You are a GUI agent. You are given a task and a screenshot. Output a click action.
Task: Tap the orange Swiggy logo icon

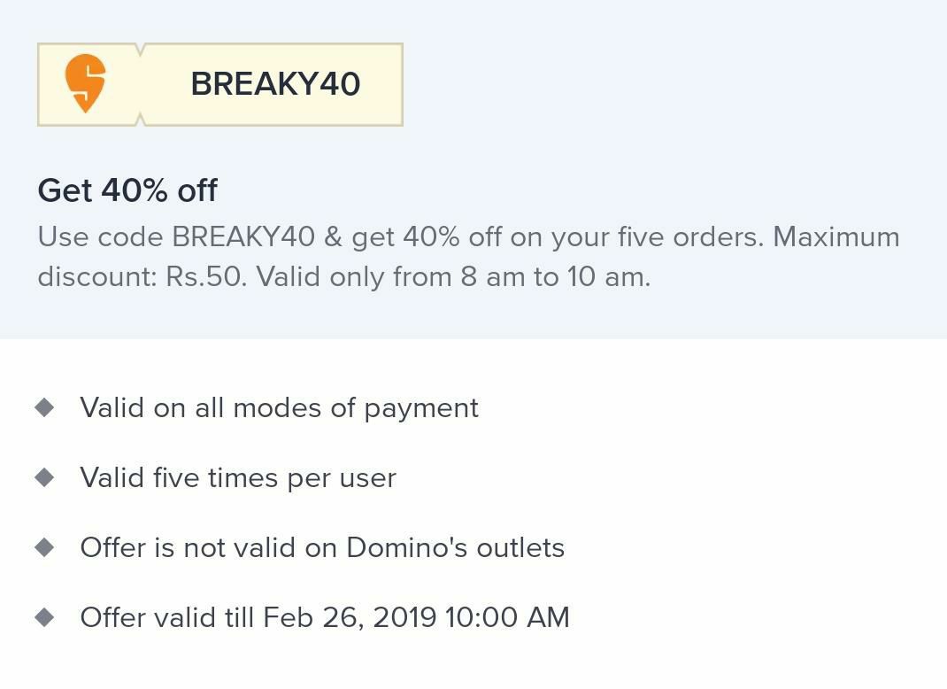(85, 83)
